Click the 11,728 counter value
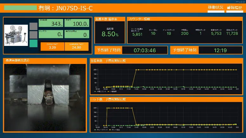 [x=232, y=34]
